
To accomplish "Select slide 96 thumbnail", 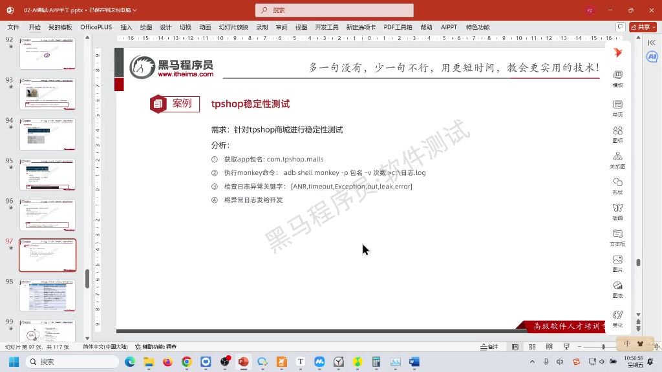I will click(47, 214).
